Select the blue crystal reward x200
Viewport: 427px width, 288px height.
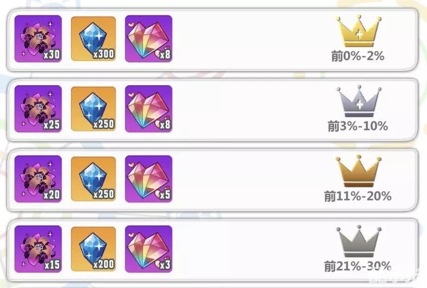pos(93,249)
